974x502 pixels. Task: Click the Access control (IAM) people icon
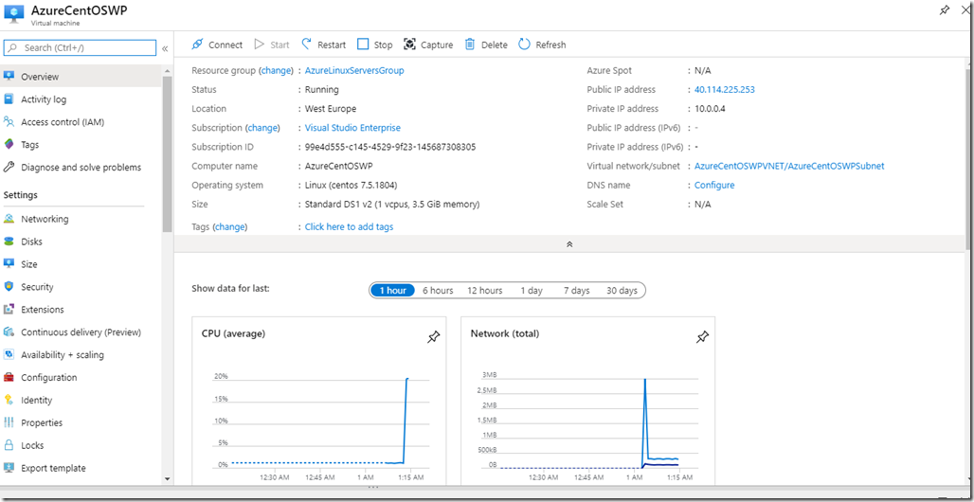(9, 122)
